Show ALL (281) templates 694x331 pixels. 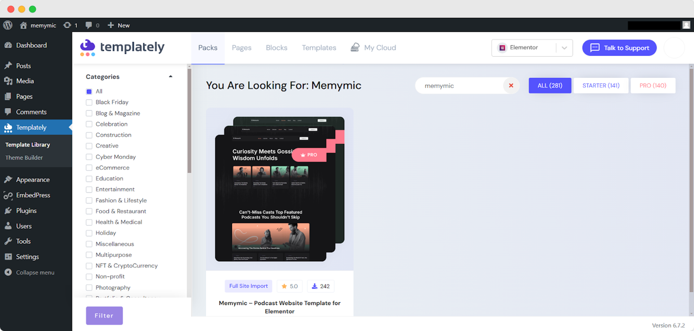click(x=550, y=85)
